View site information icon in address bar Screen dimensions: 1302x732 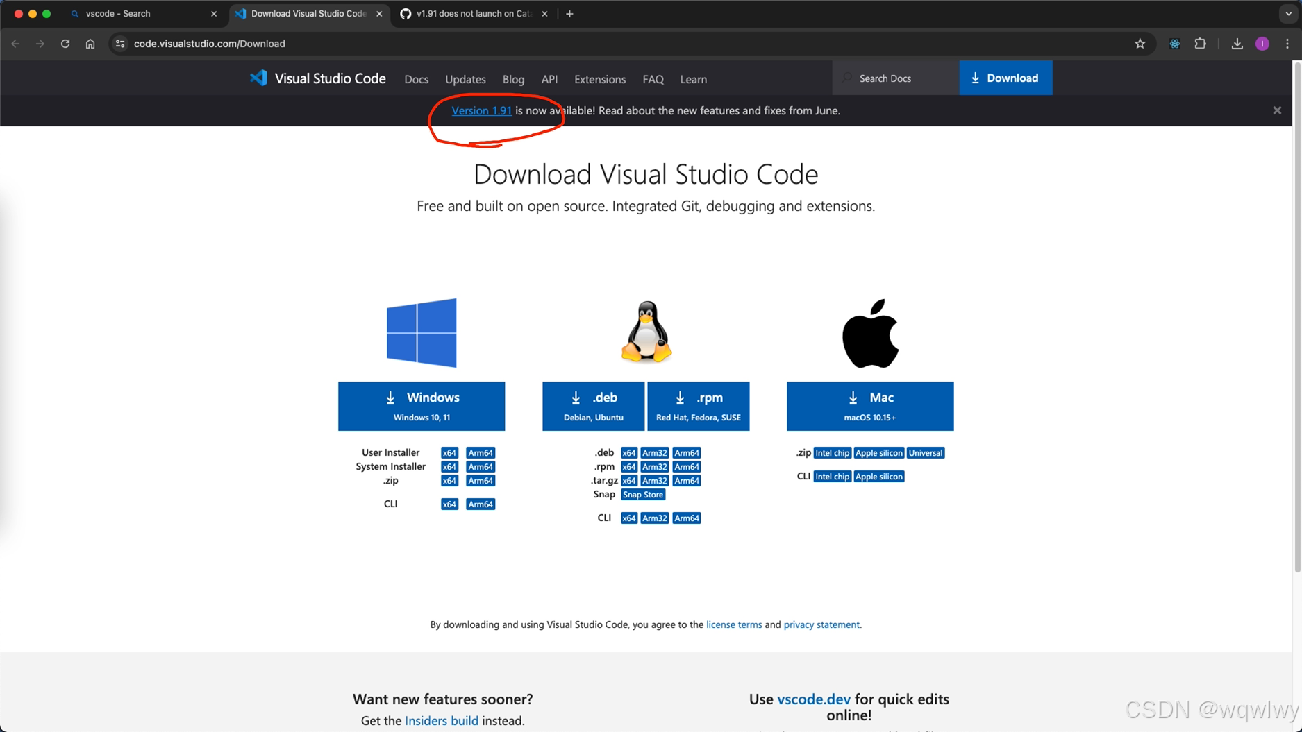pos(120,44)
